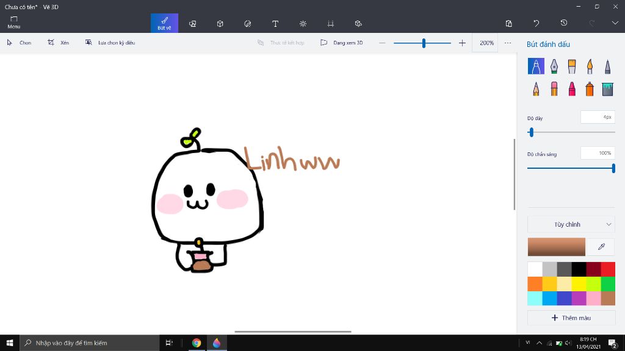Zoom out with the minus icon
Screen dimensions: 625x351
coord(382,43)
